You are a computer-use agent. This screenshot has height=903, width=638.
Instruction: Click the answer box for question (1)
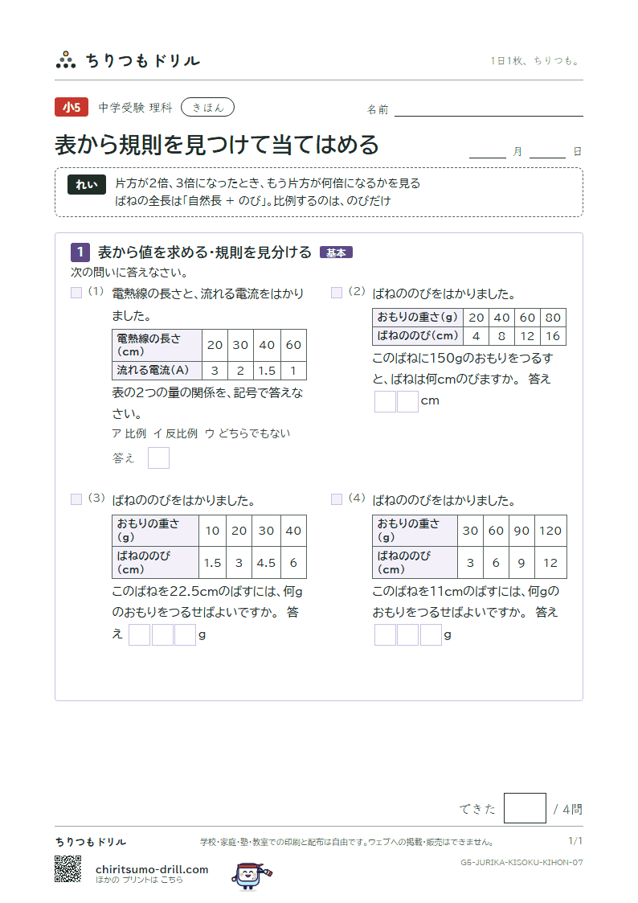pyautogui.click(x=159, y=458)
